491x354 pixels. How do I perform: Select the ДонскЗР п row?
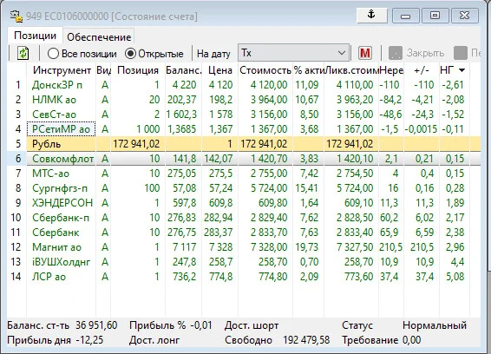point(244,85)
